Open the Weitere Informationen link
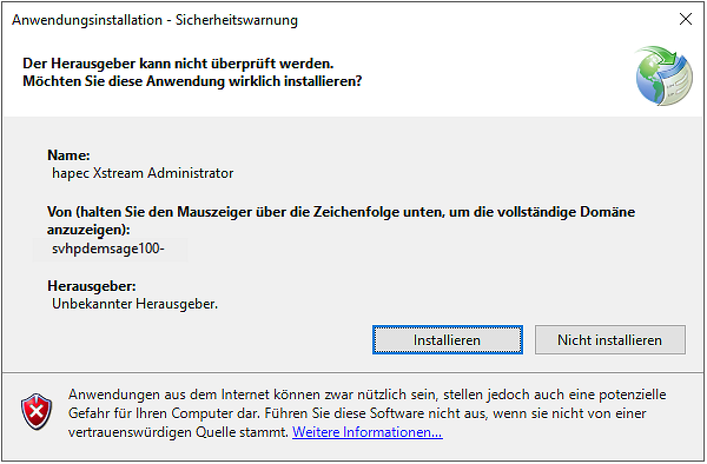Viewport: 707px width, 464px height. (x=367, y=432)
